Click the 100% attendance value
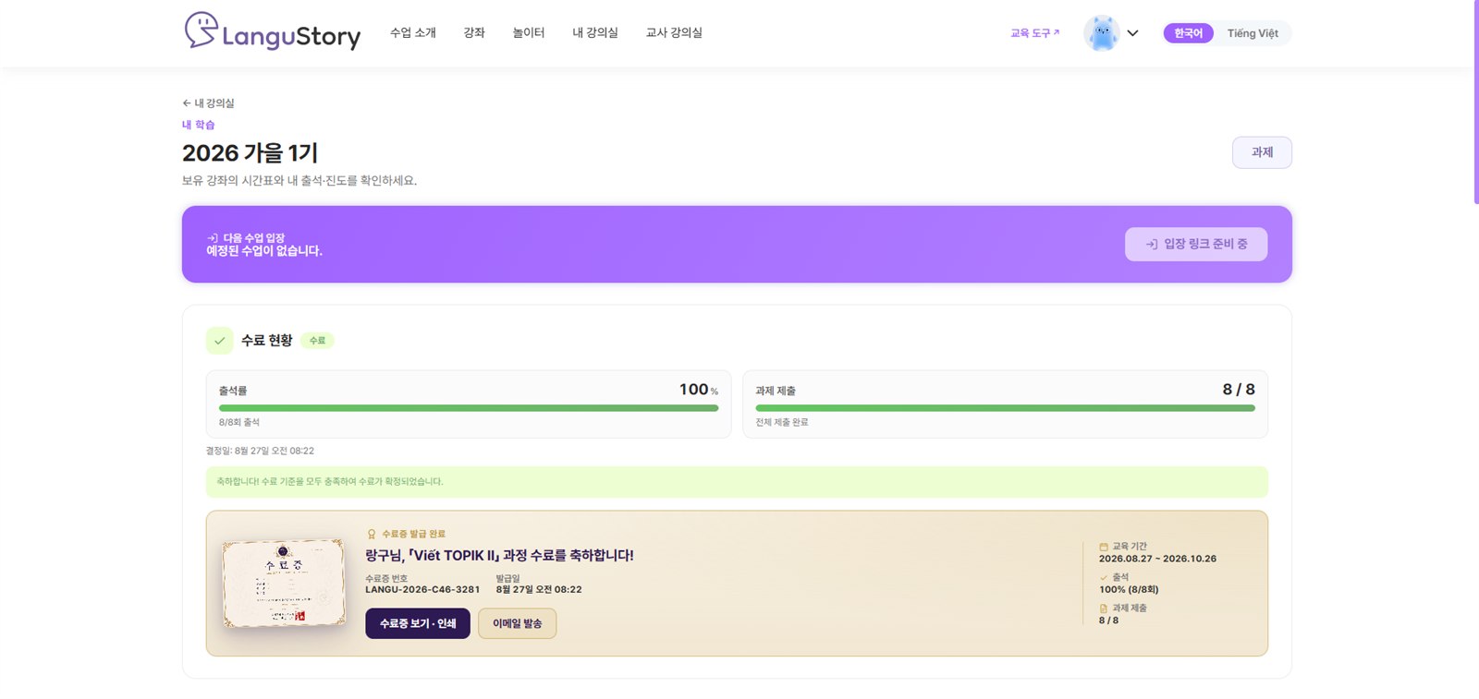The height and width of the screenshot is (699, 1479). (1129, 589)
